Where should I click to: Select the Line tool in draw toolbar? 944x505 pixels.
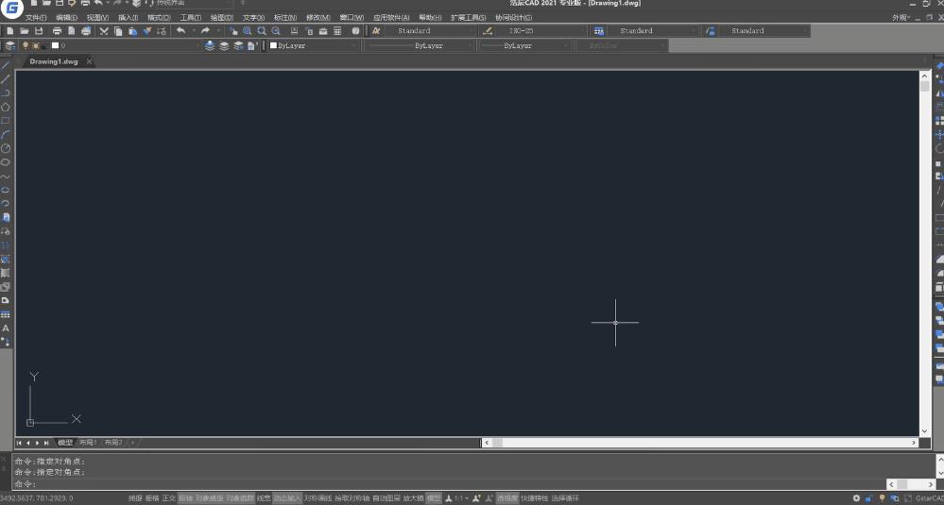pyautogui.click(x=6, y=65)
